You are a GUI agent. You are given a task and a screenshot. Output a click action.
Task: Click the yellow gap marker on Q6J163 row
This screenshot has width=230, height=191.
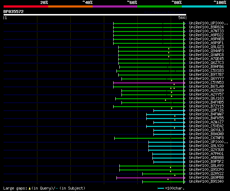point(165,100)
